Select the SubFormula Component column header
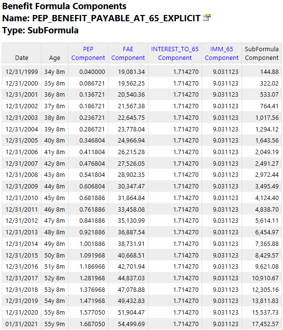Screen dimensions: 283x330 coord(262,54)
